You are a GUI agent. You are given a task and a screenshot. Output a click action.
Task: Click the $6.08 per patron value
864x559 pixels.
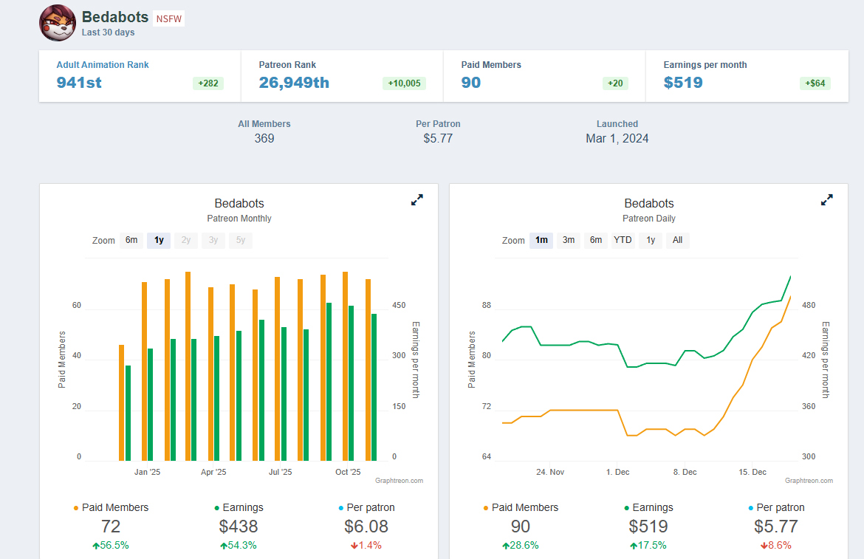click(366, 527)
